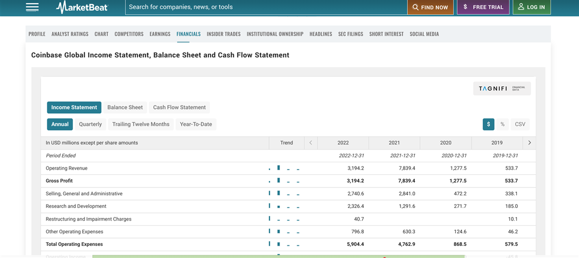The image size is (579, 258).
Task: Choose the Year-To-Date period
Action: (196, 124)
